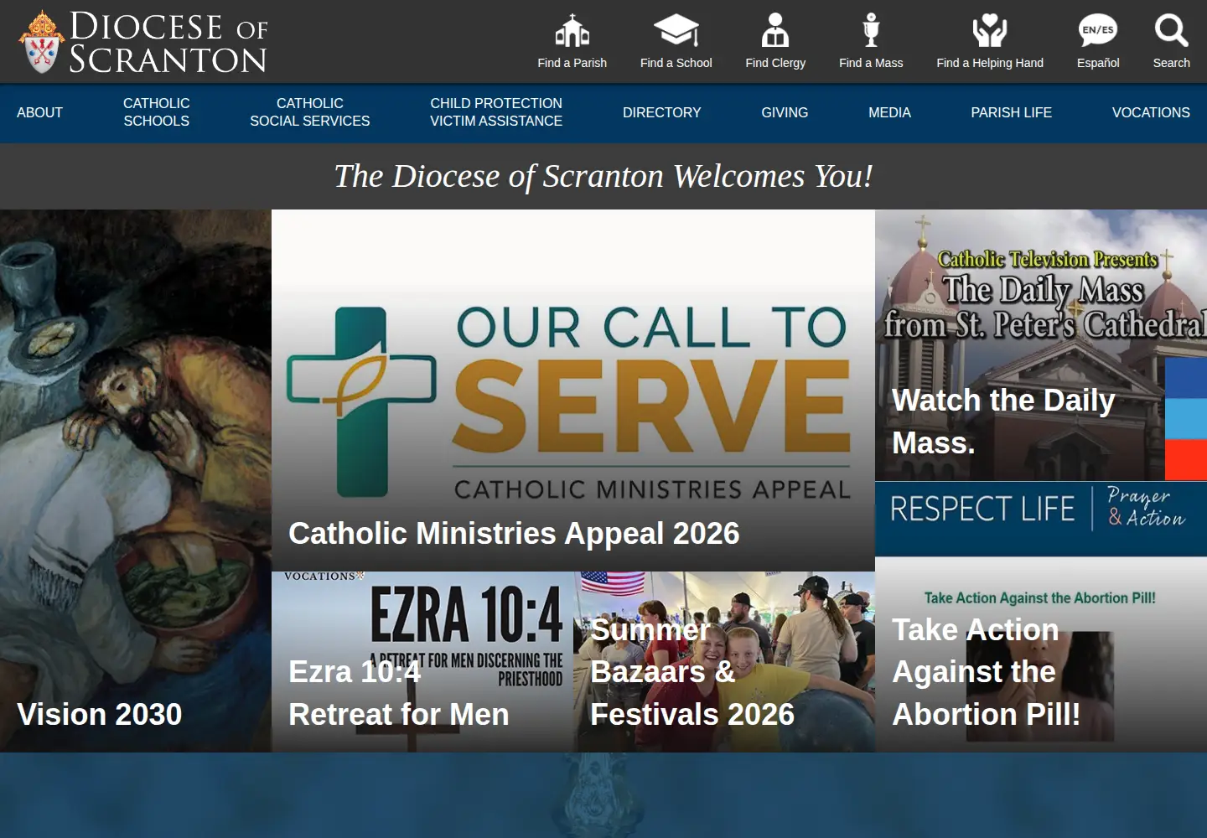
Task: Open the Vision 2030 tile
Action: (136, 481)
